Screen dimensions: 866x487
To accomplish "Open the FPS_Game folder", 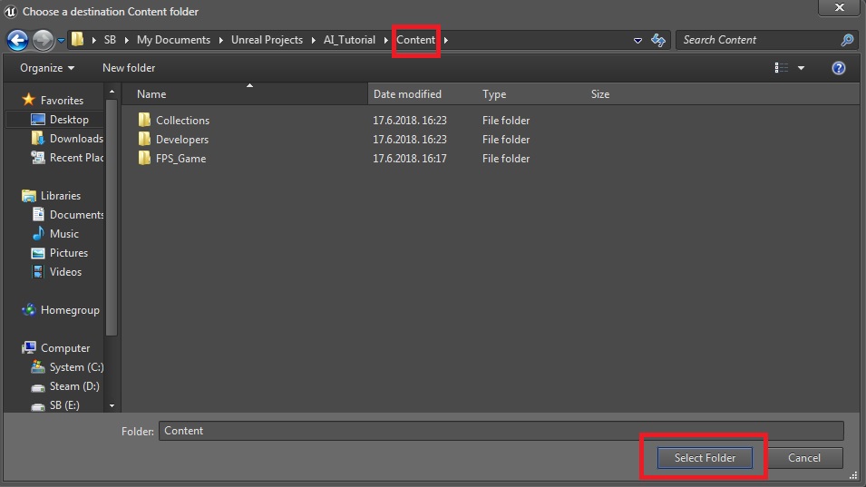I will click(x=180, y=159).
